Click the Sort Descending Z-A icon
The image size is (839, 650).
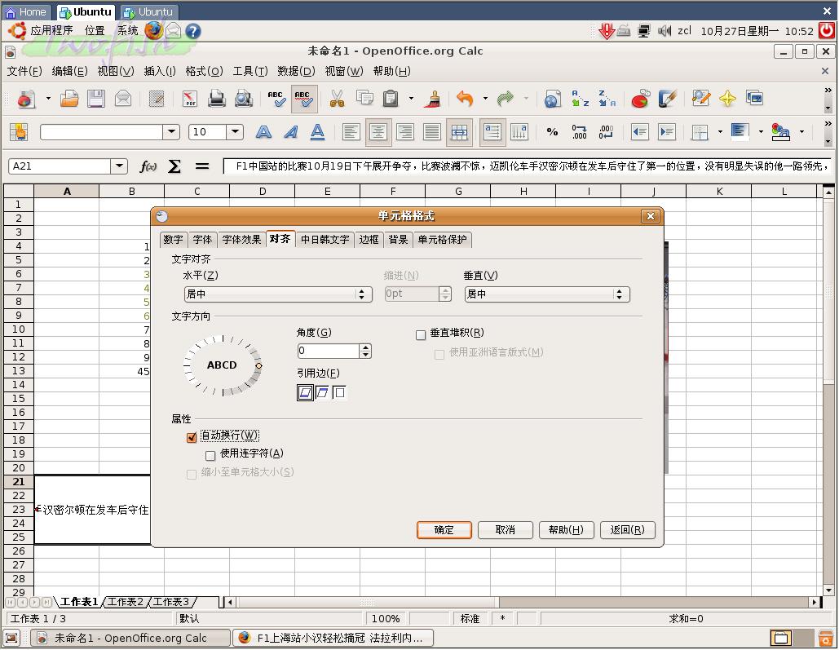coord(607,99)
